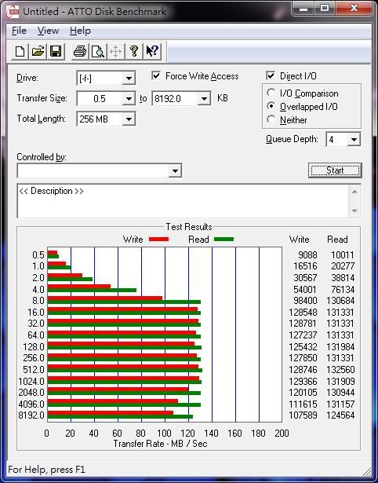
Task: Select the Neither radio button
Action: [271, 119]
